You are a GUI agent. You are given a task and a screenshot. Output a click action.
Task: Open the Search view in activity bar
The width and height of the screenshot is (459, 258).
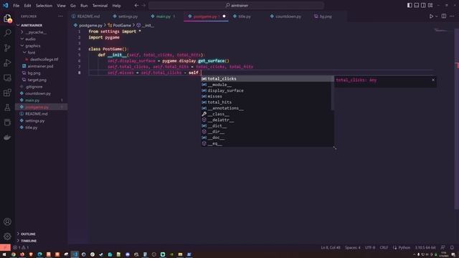click(7, 33)
